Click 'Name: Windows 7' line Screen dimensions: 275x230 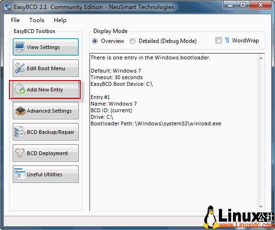(114, 104)
